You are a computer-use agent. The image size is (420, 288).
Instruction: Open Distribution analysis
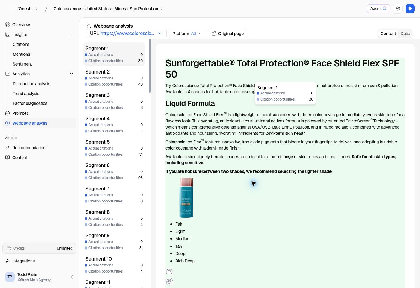click(31, 84)
